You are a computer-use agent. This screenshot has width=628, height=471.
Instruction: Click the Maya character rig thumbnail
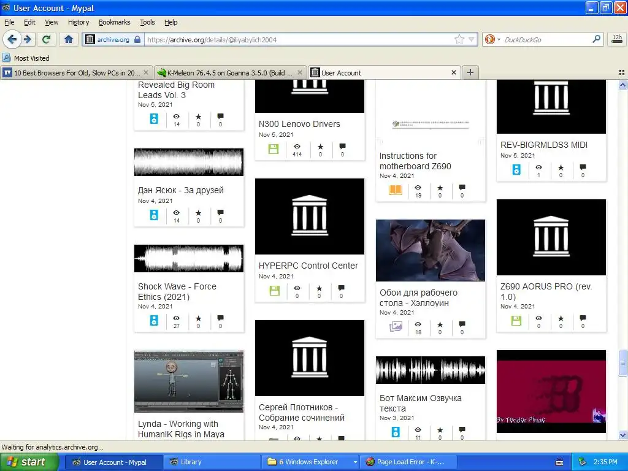tap(189, 381)
